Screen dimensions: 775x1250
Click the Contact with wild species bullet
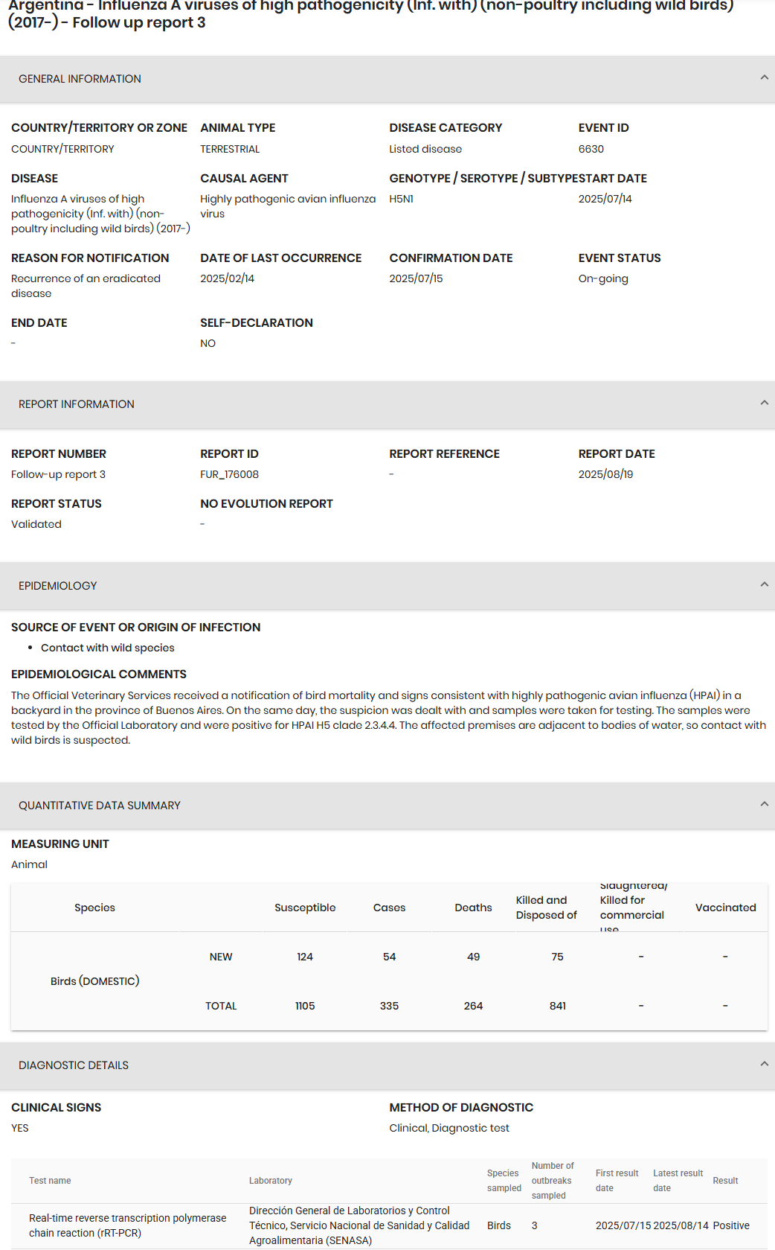point(108,648)
